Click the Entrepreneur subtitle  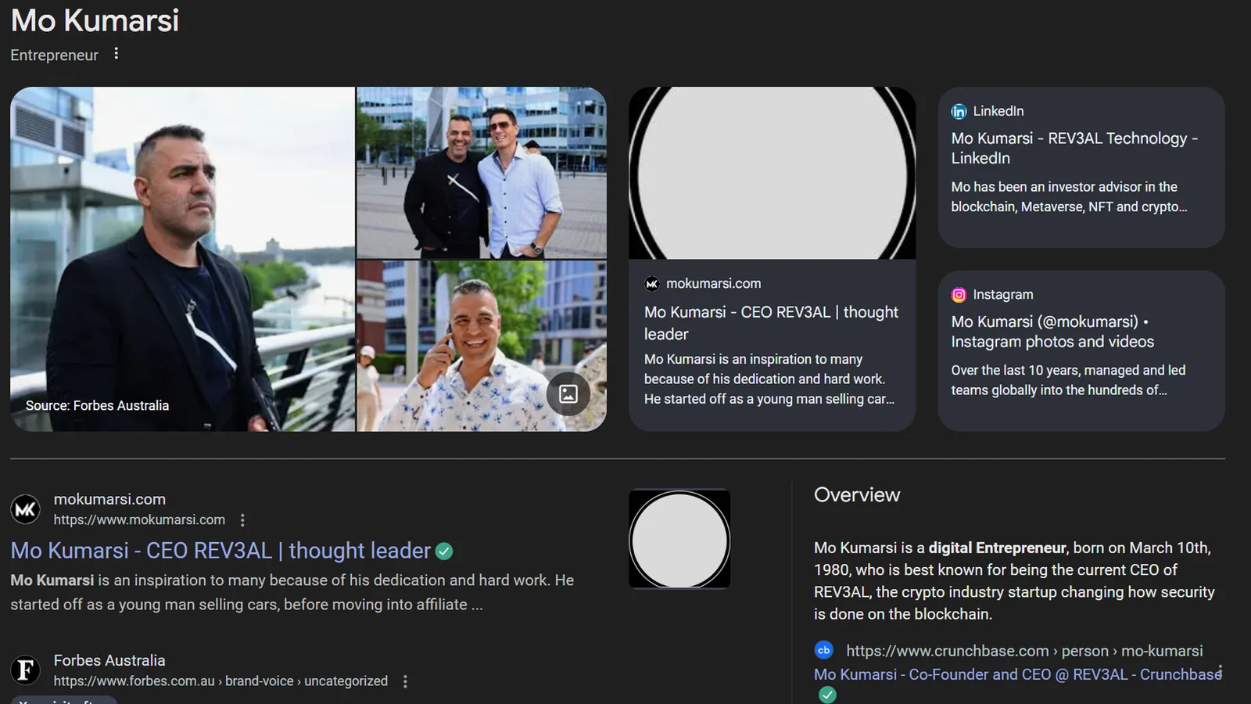[x=54, y=56]
